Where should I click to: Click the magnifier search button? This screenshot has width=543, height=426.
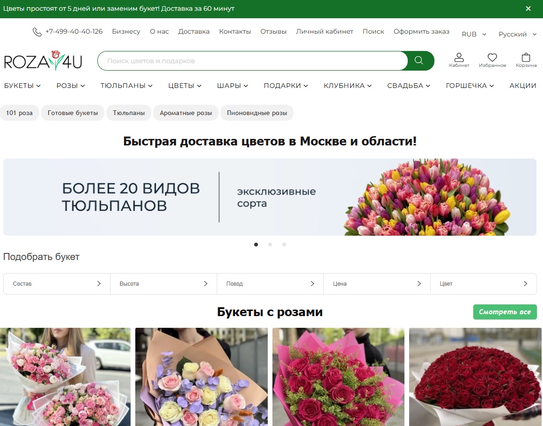[x=419, y=61]
